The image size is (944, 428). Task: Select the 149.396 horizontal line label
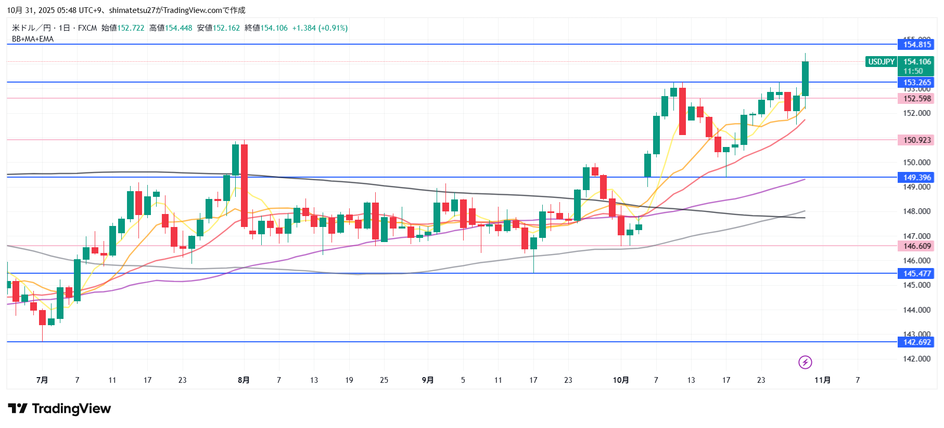click(916, 178)
